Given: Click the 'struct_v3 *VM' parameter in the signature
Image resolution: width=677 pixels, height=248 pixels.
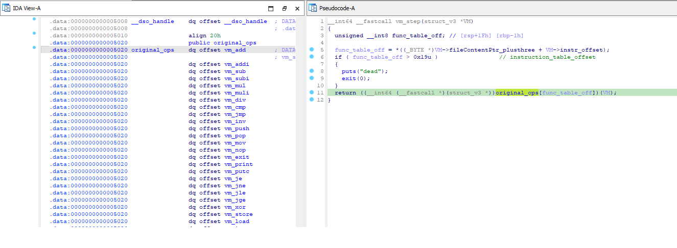Looking at the screenshot, I should 447,21.
